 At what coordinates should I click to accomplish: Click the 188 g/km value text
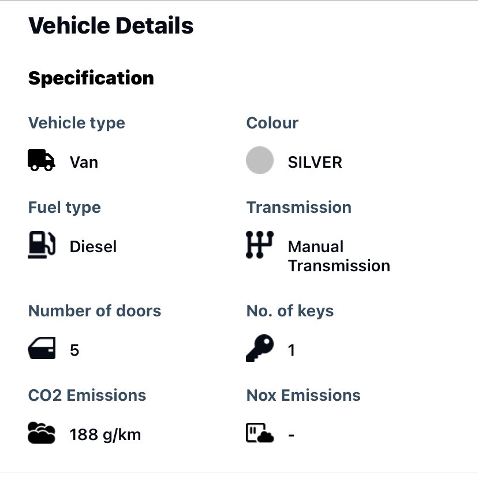pos(105,435)
